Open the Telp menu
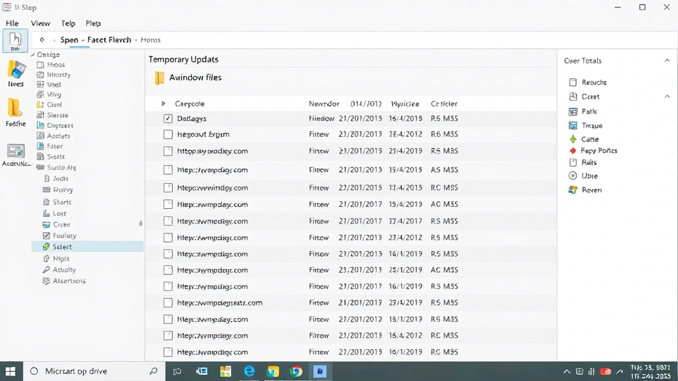Viewport: 678px width, 381px height. point(68,23)
